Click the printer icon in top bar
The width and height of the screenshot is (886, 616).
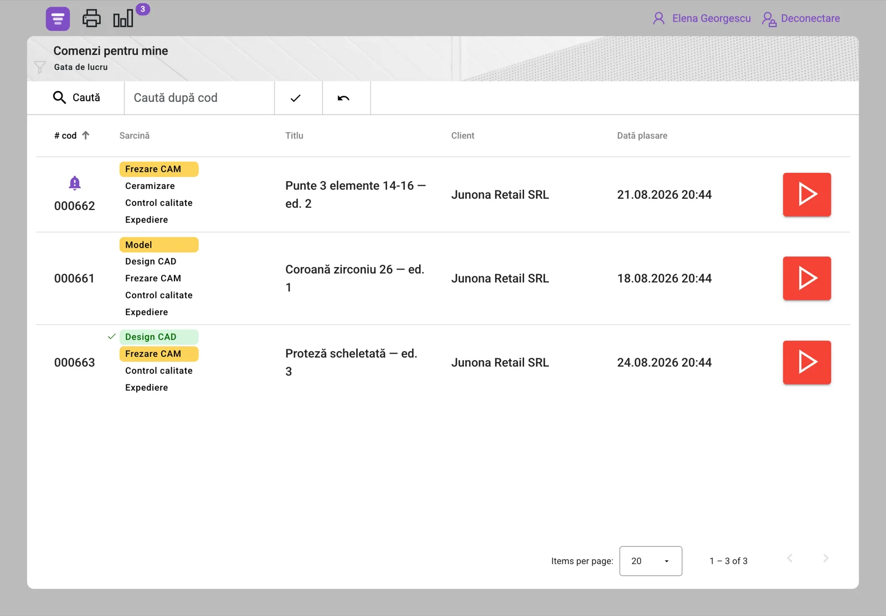coord(91,18)
